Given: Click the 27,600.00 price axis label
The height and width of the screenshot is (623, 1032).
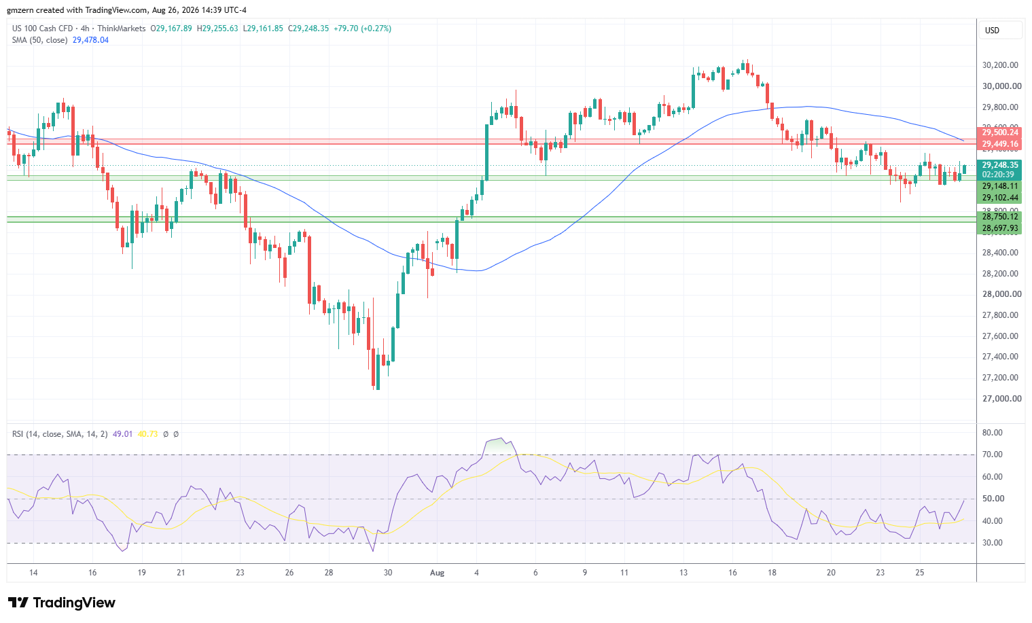Looking at the screenshot, I should tap(1000, 336).
